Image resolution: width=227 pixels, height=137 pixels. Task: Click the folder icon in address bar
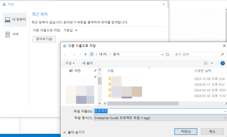point(92,54)
